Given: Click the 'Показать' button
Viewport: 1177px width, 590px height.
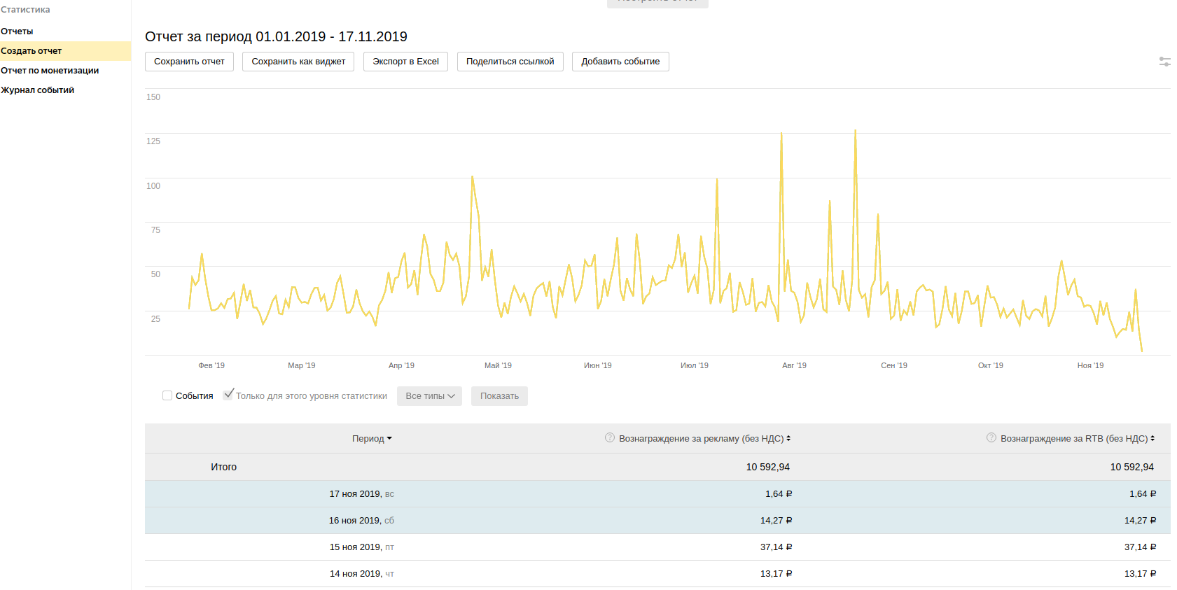Looking at the screenshot, I should (x=499, y=396).
